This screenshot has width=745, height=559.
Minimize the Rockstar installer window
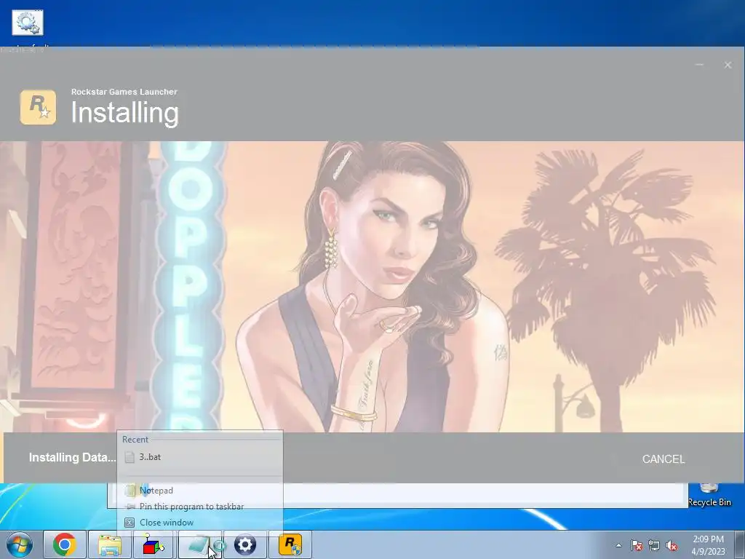click(x=699, y=65)
